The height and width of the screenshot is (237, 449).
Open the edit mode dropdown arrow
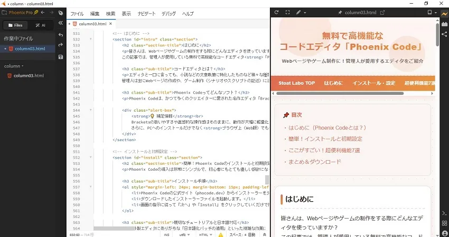coord(305,13)
